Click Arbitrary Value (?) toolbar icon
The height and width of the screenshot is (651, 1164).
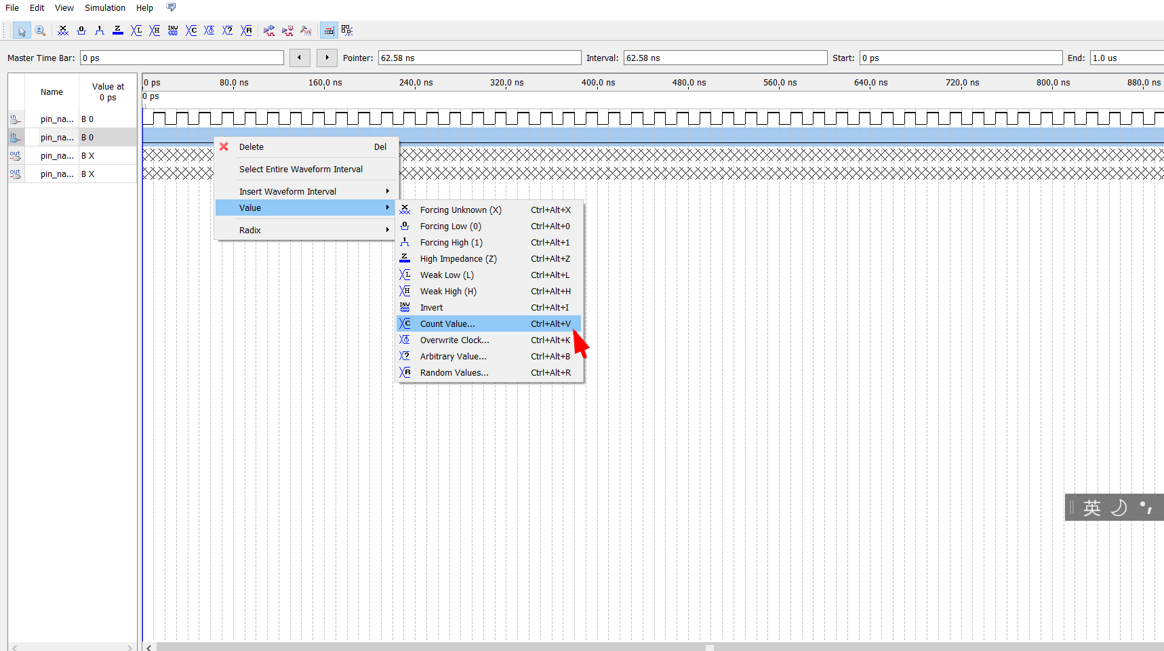coord(228,31)
